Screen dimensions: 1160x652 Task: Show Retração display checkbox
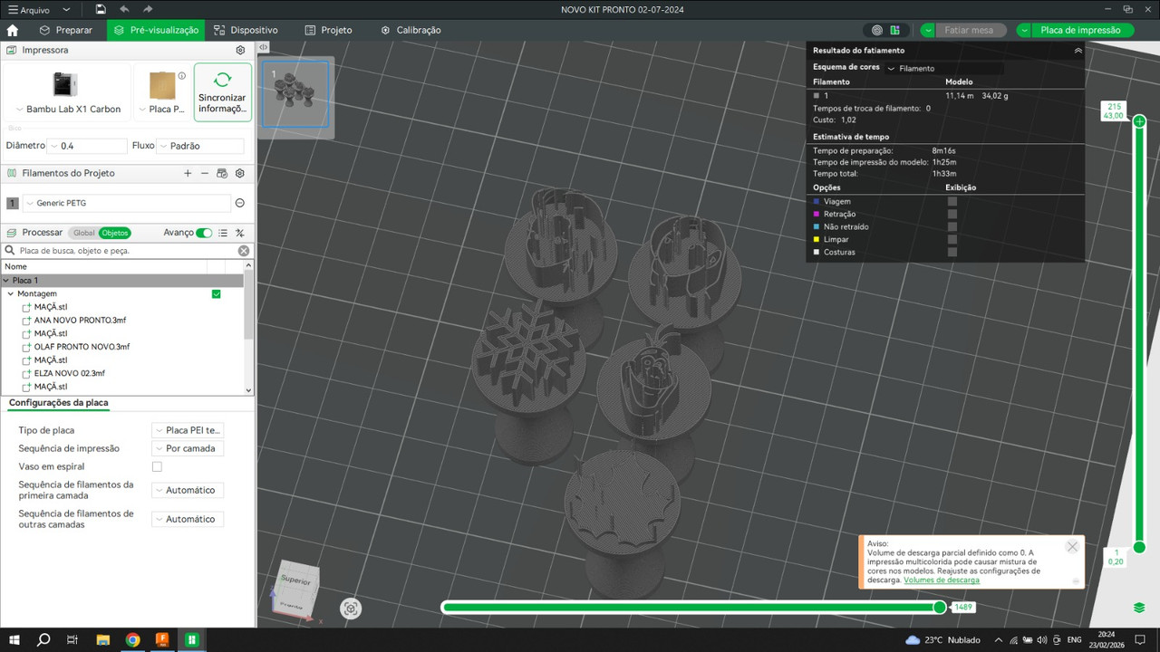click(x=952, y=214)
